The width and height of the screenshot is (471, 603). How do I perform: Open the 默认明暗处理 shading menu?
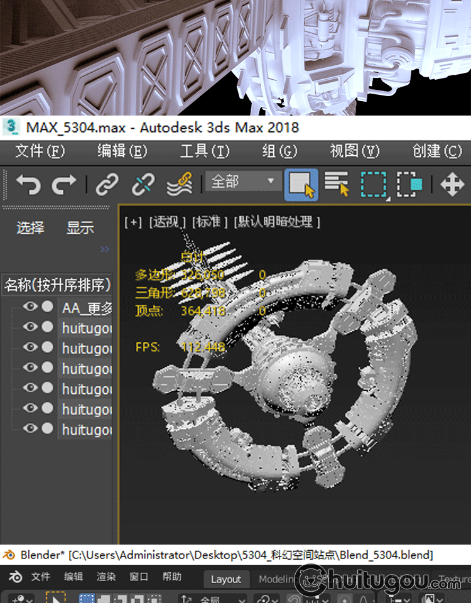pos(277,222)
